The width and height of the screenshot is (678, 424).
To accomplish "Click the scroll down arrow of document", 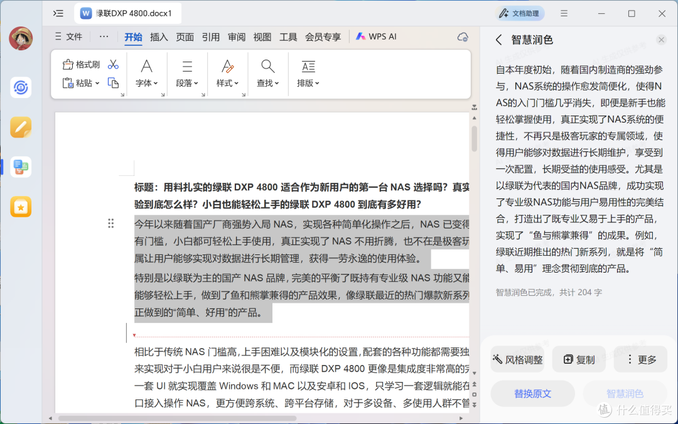I will pos(475,373).
